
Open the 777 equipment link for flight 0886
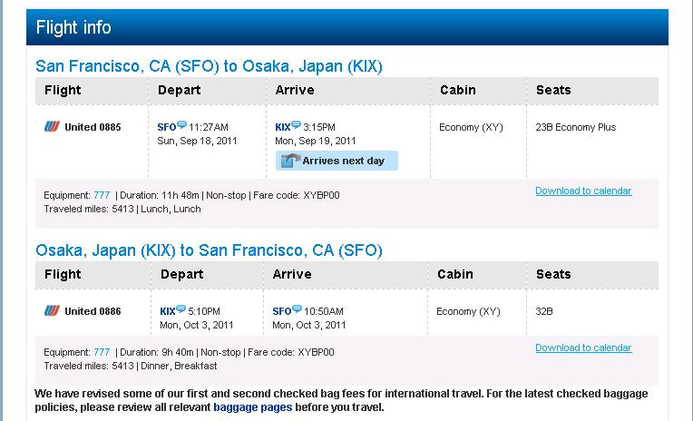point(102,352)
